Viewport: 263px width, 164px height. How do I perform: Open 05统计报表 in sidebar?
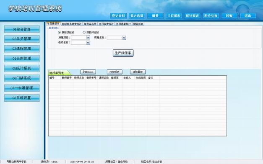[x=22, y=69]
